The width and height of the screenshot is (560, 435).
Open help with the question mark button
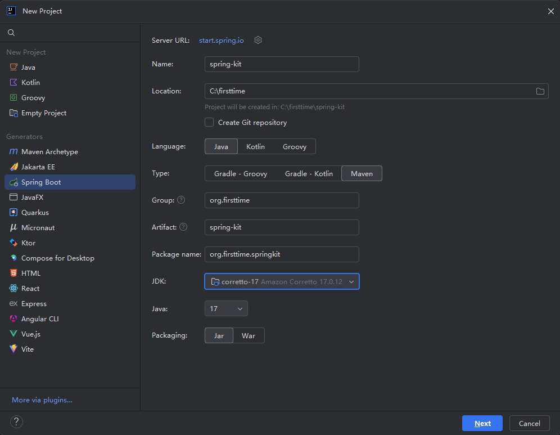tap(16, 421)
